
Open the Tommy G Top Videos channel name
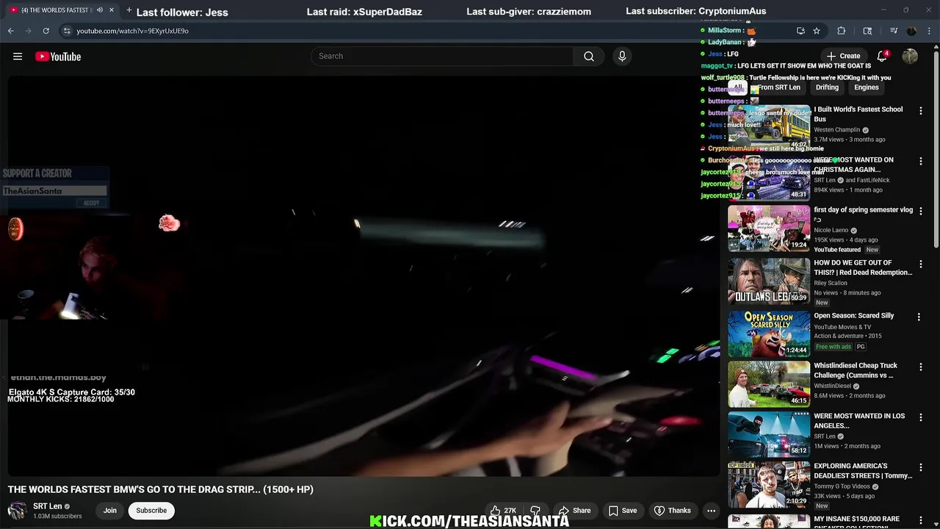[x=842, y=486]
